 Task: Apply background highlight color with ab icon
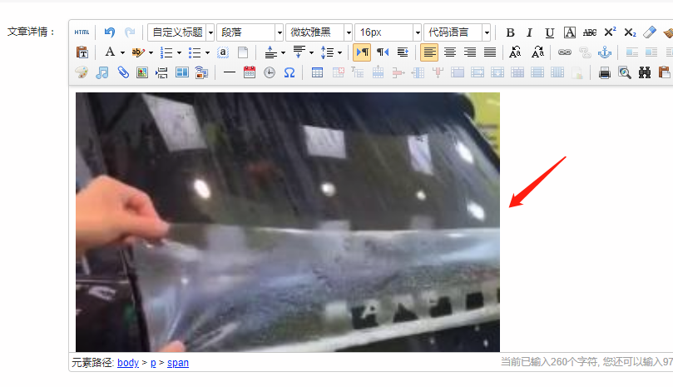coord(138,52)
